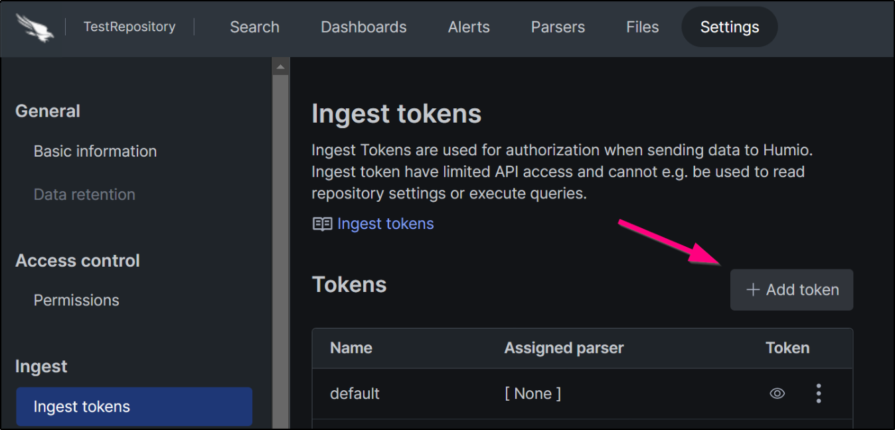895x430 pixels.
Task: Switch to the Alerts tab
Action: [469, 27]
